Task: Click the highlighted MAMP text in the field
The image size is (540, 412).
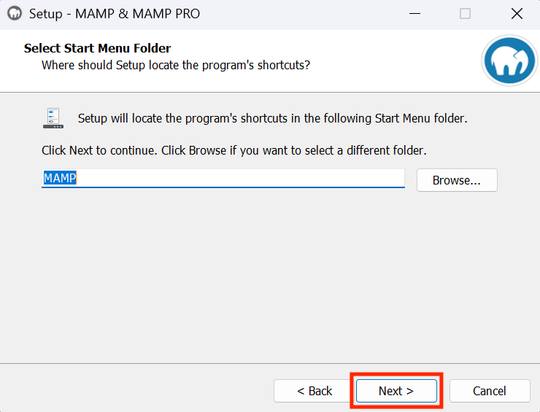Action: 60,178
